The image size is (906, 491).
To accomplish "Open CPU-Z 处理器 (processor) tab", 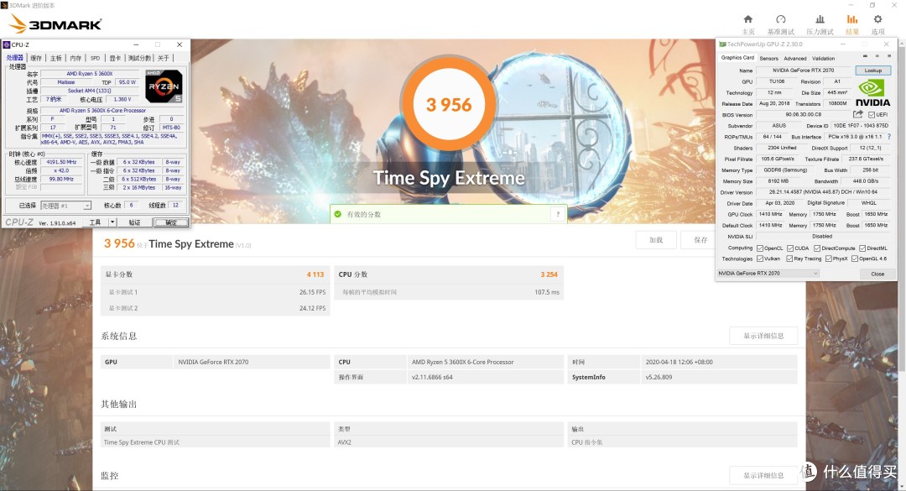I will pos(14,58).
